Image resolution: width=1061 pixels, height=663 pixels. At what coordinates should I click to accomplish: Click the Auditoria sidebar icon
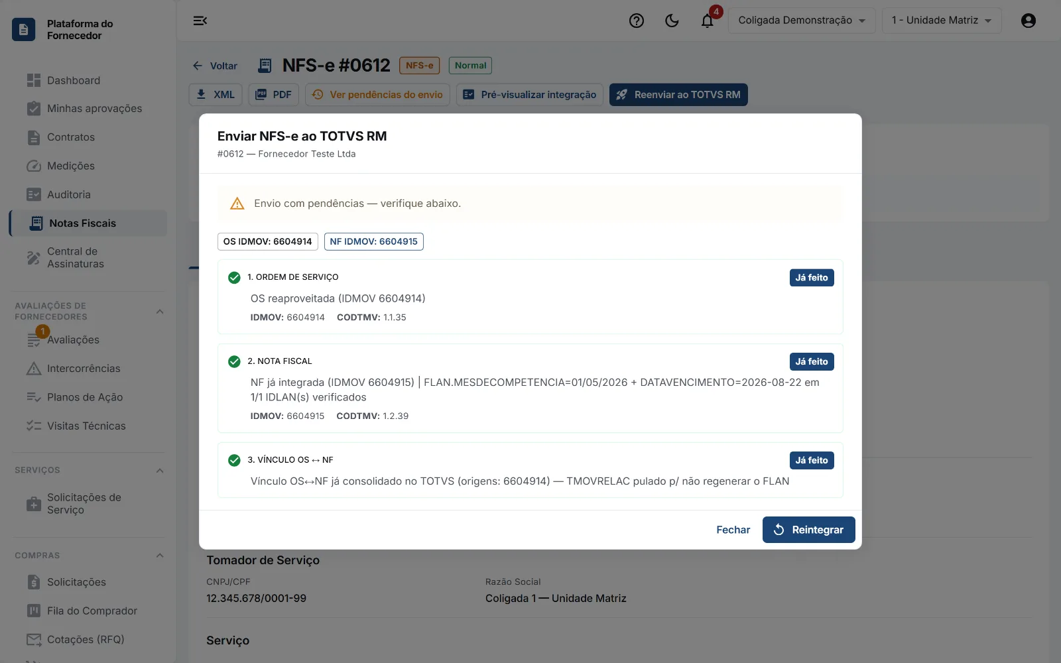click(x=34, y=194)
